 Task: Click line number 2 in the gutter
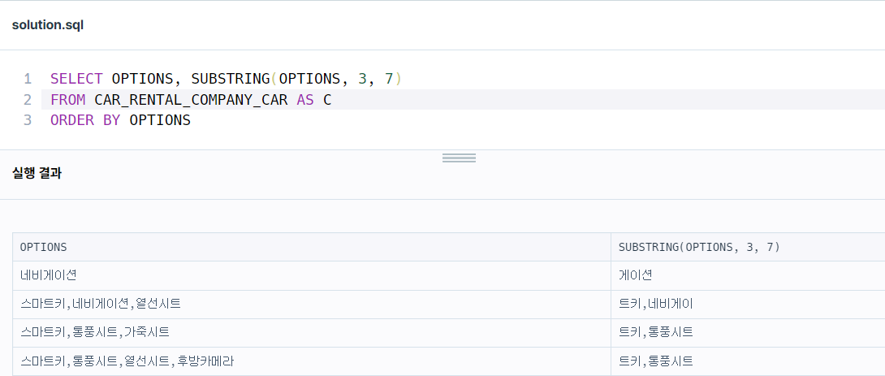point(28,100)
